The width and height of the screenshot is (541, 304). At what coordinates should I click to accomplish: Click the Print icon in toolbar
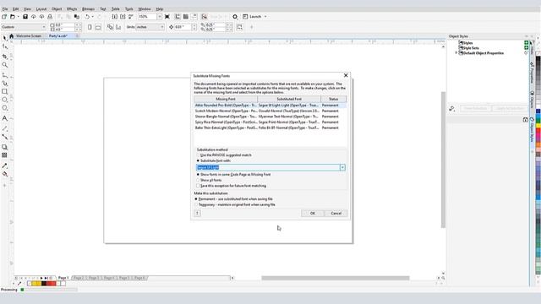pos(50,17)
